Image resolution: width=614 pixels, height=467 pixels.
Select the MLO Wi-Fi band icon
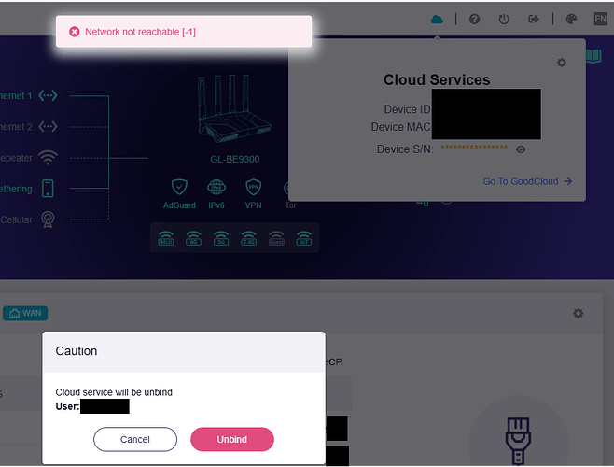(166, 238)
